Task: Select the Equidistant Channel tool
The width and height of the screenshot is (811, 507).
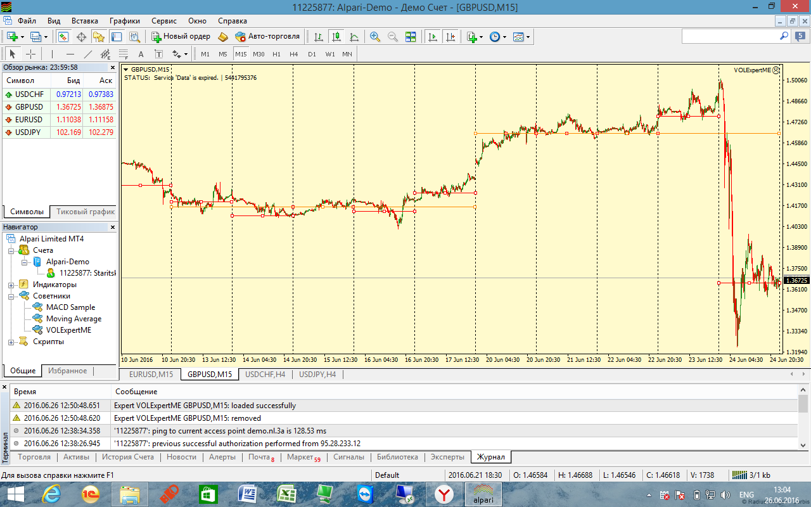Action: pos(105,54)
